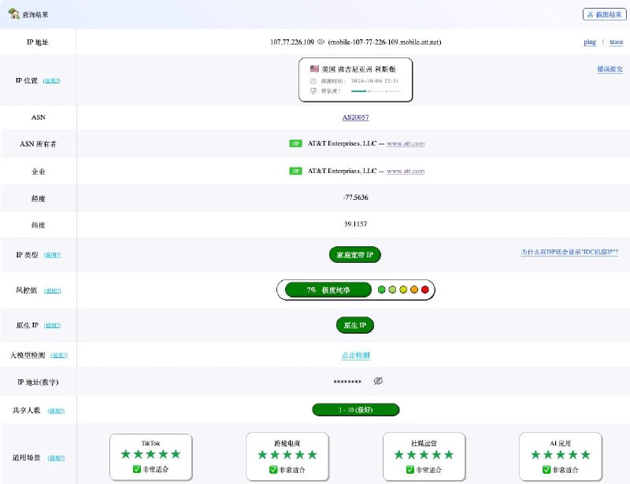630x484 pixels.
Task: Open the 说明 link beside IP 类型
Action: (52, 255)
